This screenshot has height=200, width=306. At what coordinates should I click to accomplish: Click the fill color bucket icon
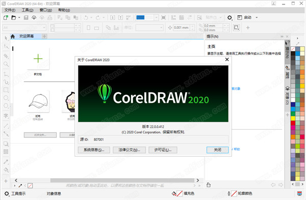pyautogui.click(x=174, y=193)
